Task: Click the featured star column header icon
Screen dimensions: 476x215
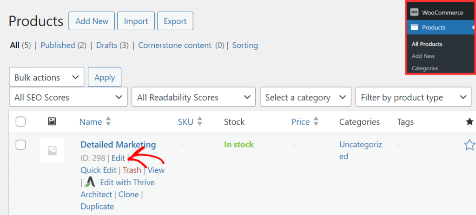Action: pos(469,122)
